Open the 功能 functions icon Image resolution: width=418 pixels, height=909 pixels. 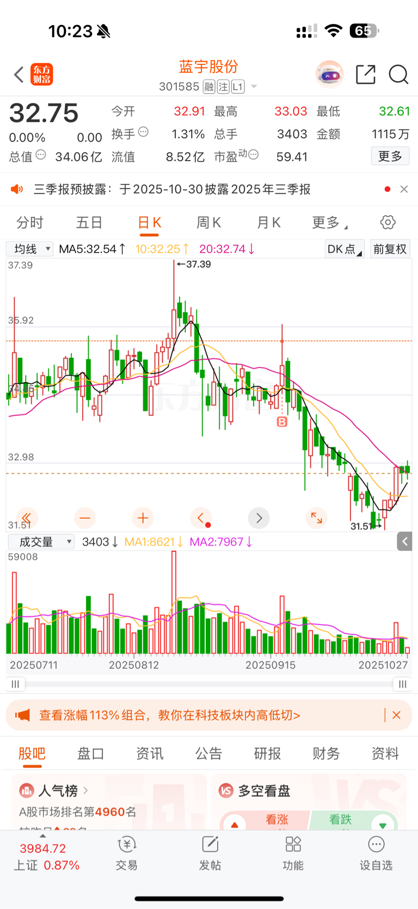(x=293, y=854)
